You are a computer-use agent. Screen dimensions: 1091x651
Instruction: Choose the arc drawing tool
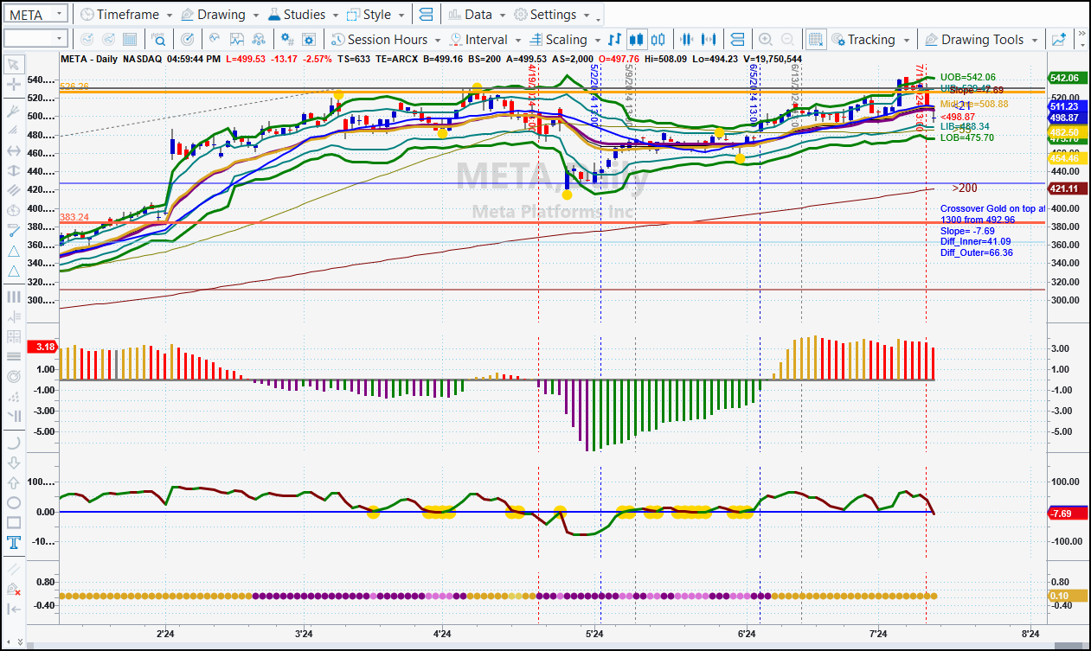[x=14, y=442]
